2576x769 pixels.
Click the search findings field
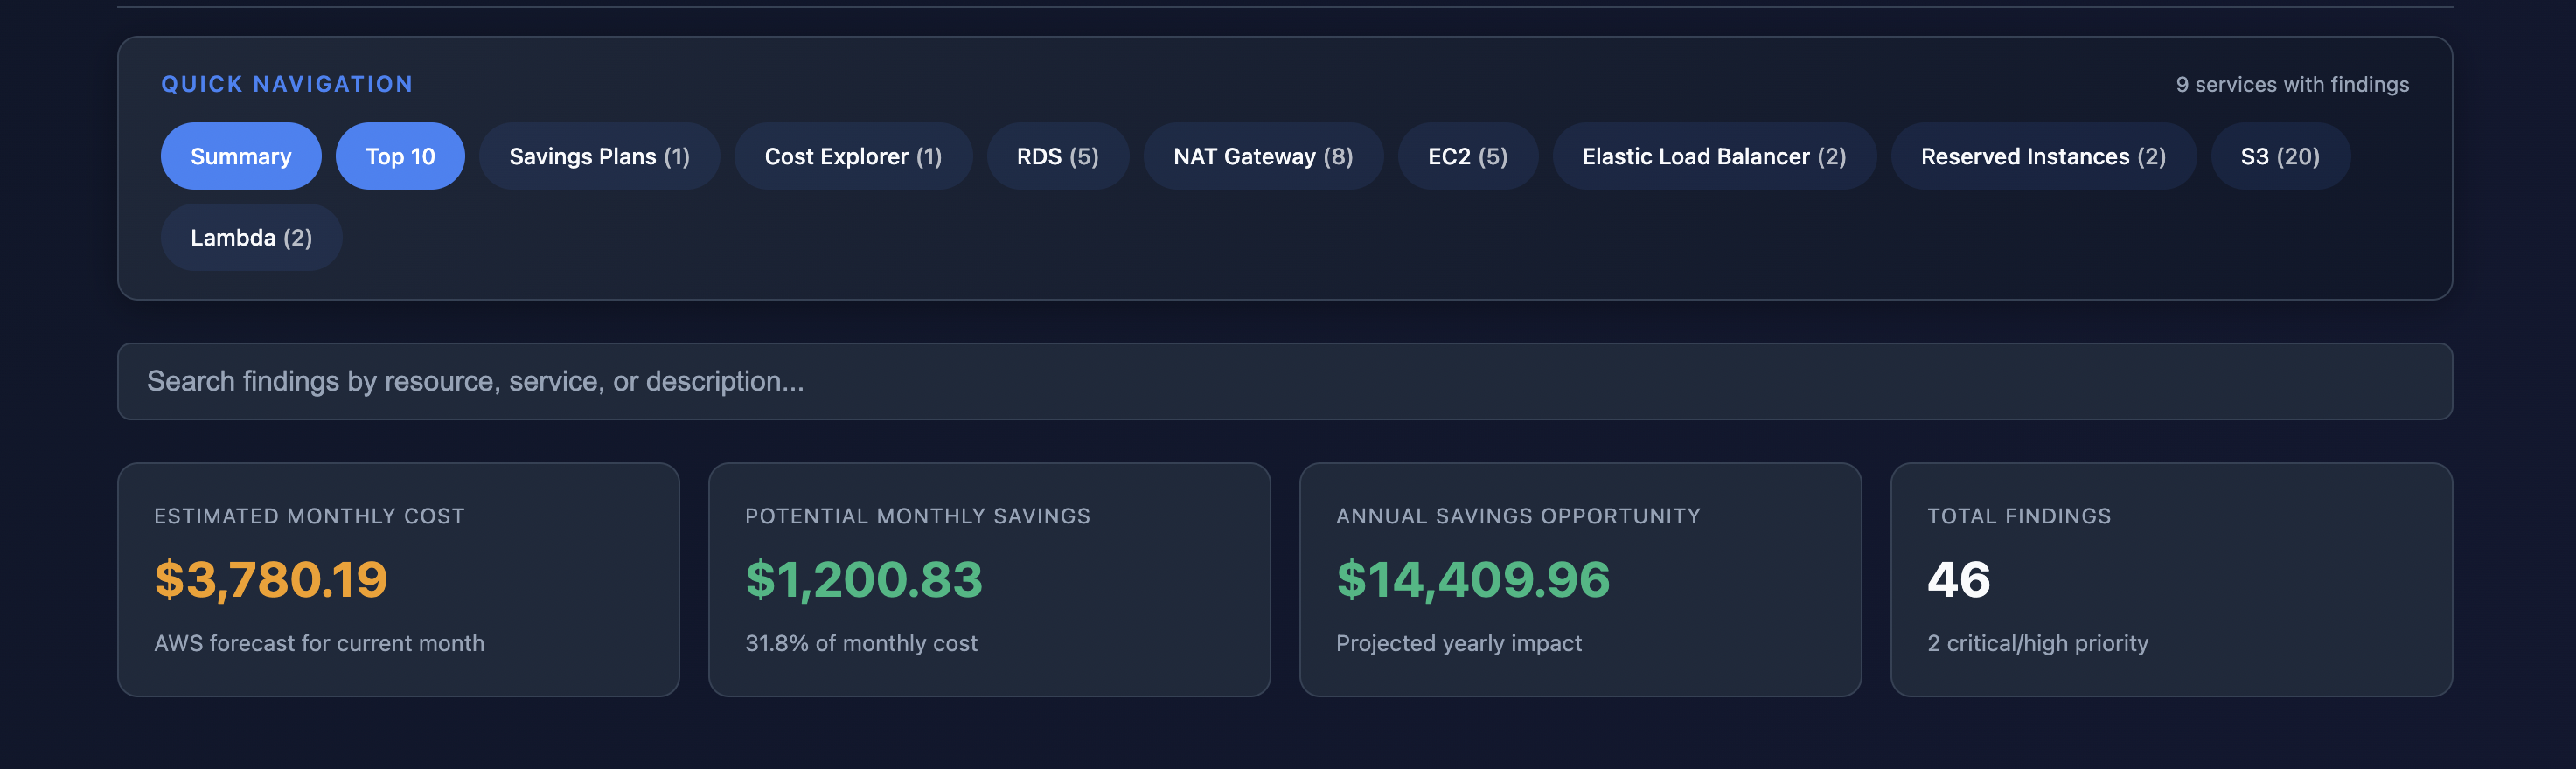click(x=1285, y=380)
